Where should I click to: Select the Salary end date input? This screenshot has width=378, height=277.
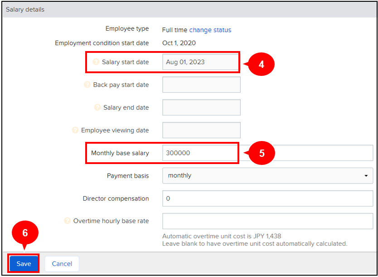[201, 108]
